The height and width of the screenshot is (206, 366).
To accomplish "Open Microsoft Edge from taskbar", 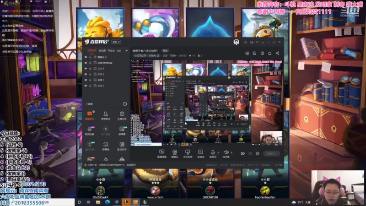I will tap(108, 202).
